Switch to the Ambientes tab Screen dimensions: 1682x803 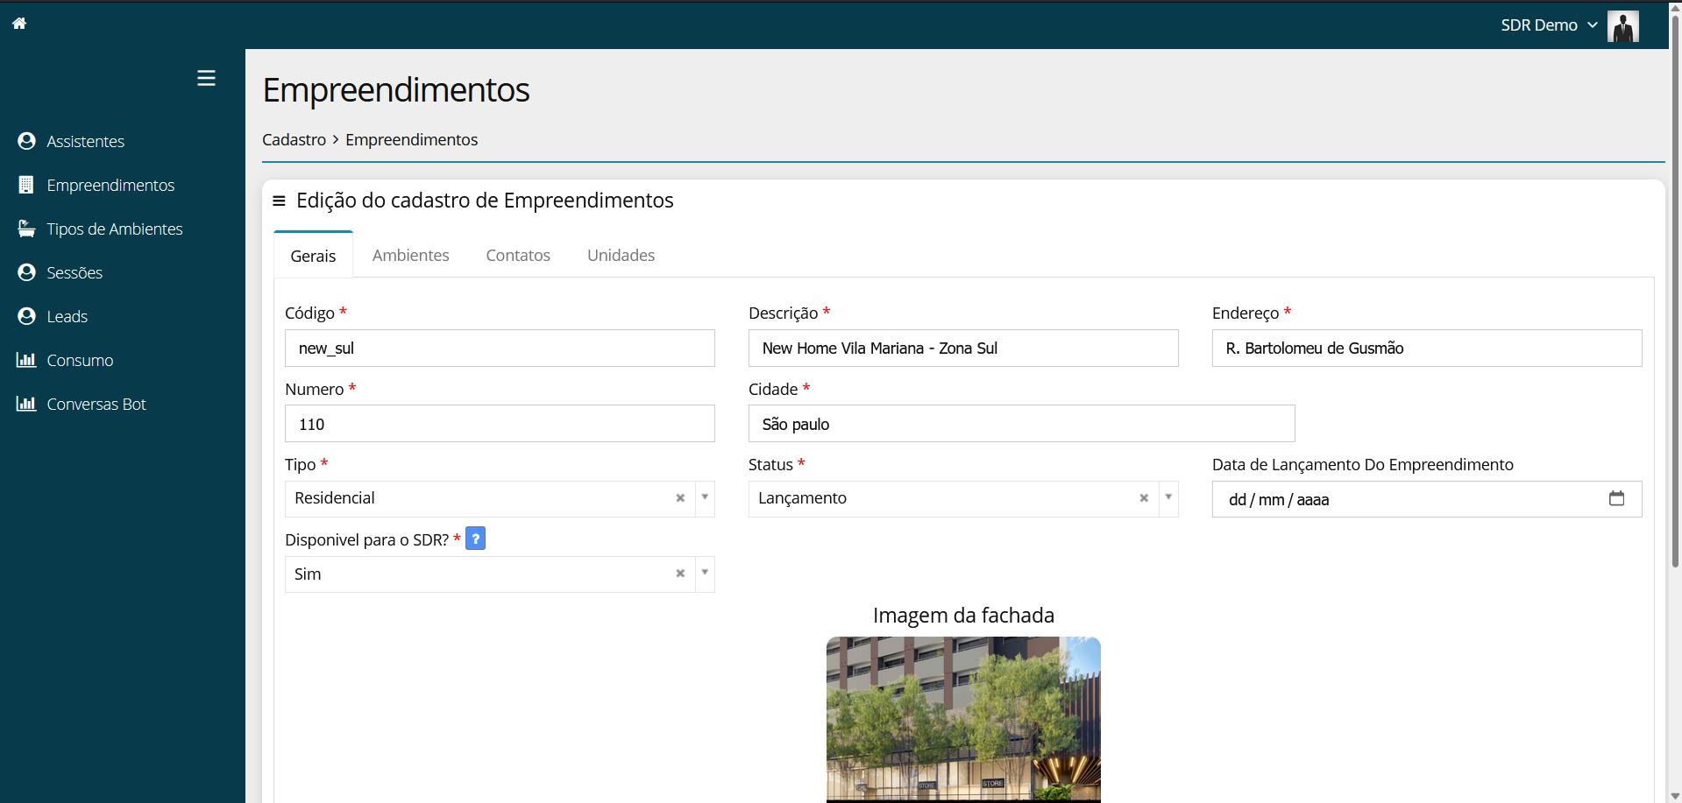[x=410, y=255]
